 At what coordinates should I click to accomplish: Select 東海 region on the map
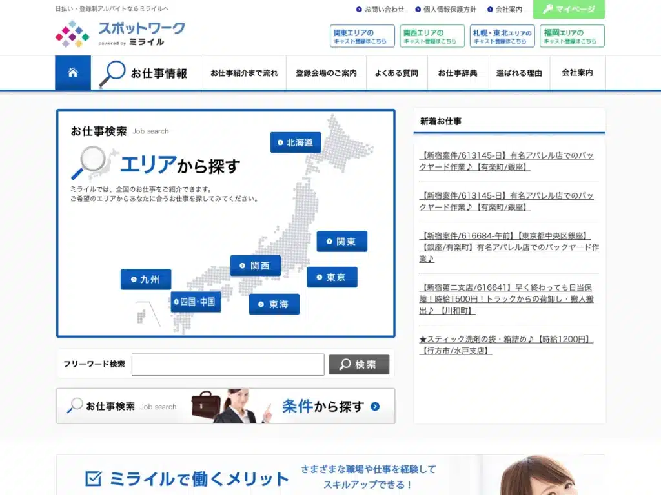[274, 304]
